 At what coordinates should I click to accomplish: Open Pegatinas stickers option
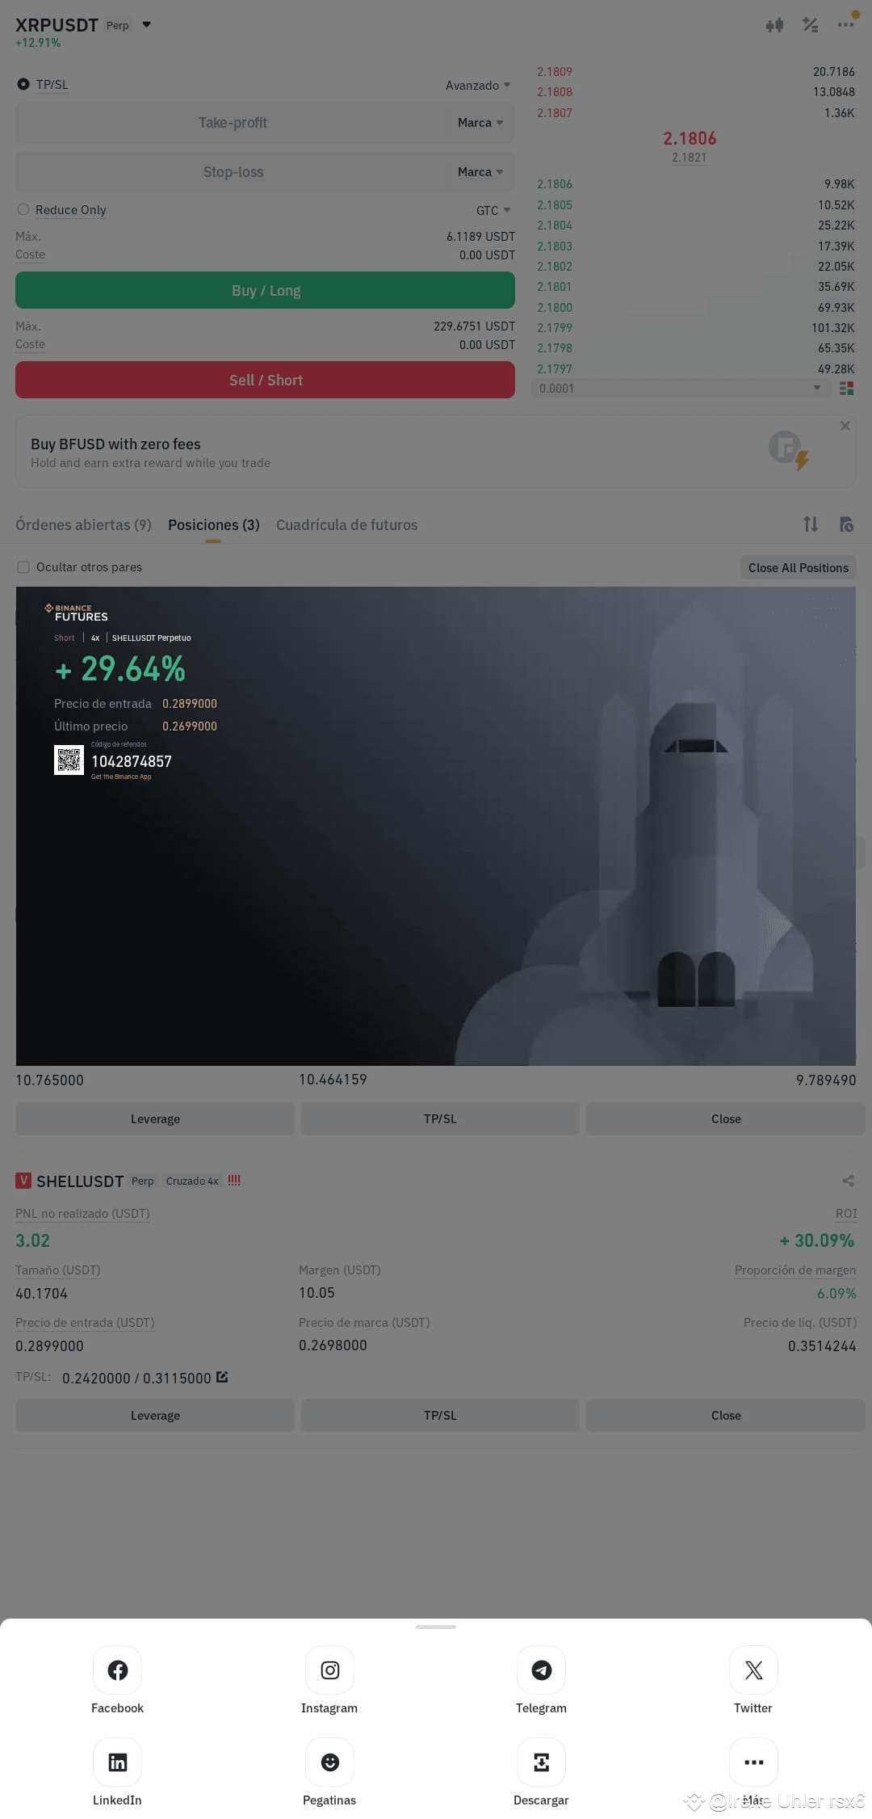coord(329,1762)
